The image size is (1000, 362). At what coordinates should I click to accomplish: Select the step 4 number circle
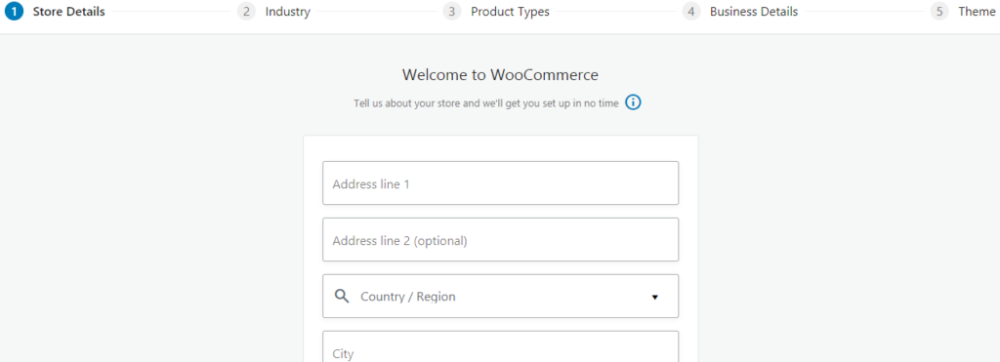(691, 12)
